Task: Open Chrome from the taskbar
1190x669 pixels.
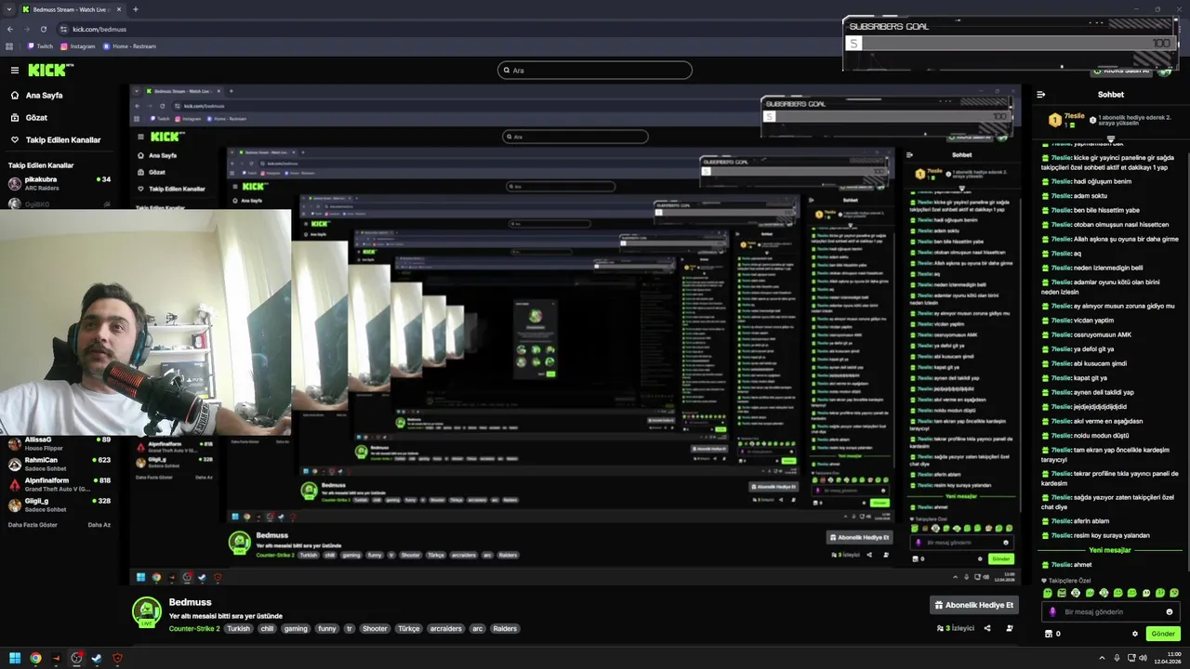Action: coord(35,658)
